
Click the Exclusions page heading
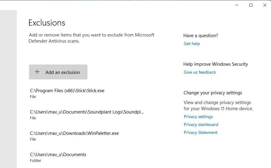[47, 23]
